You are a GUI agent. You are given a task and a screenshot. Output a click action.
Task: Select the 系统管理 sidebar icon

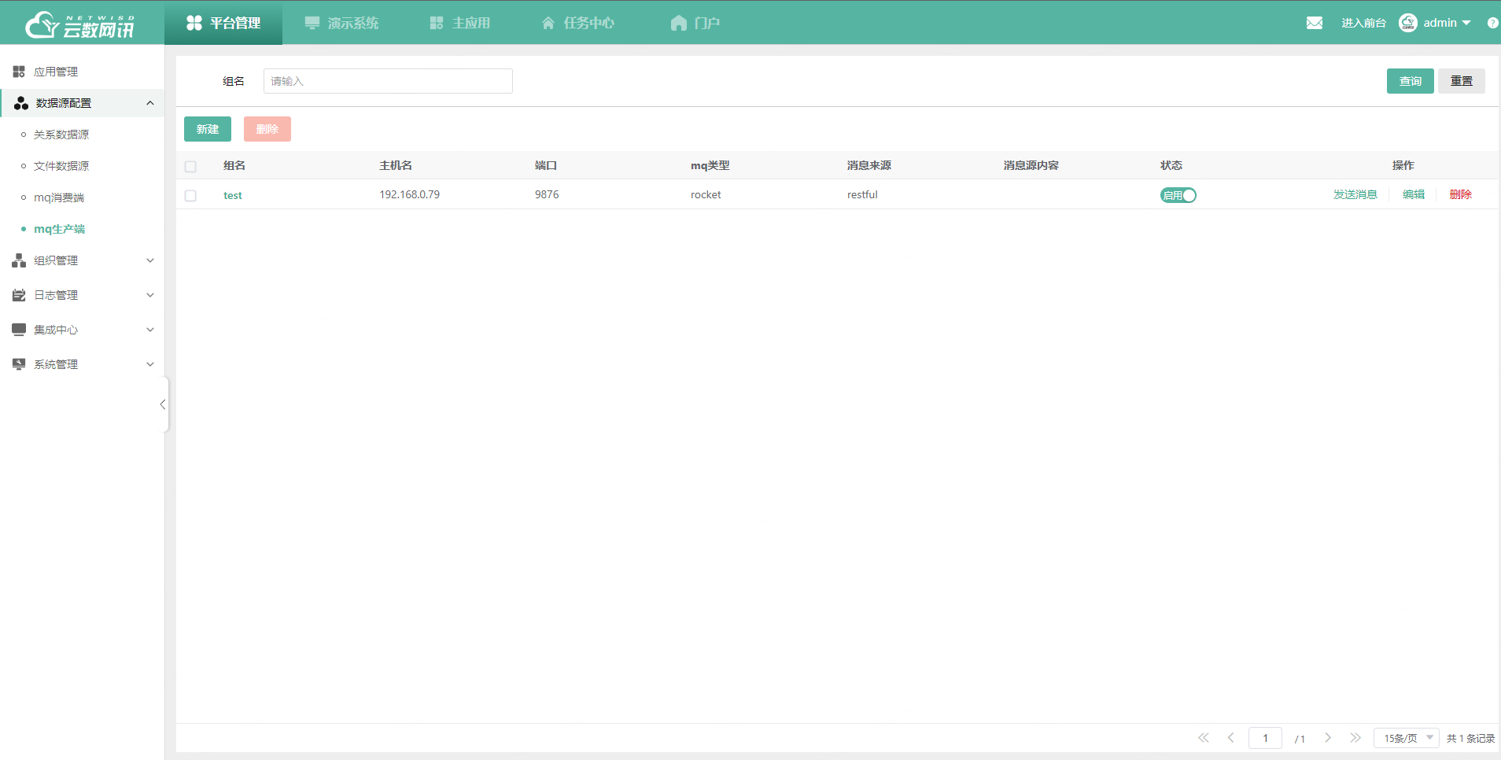19,363
